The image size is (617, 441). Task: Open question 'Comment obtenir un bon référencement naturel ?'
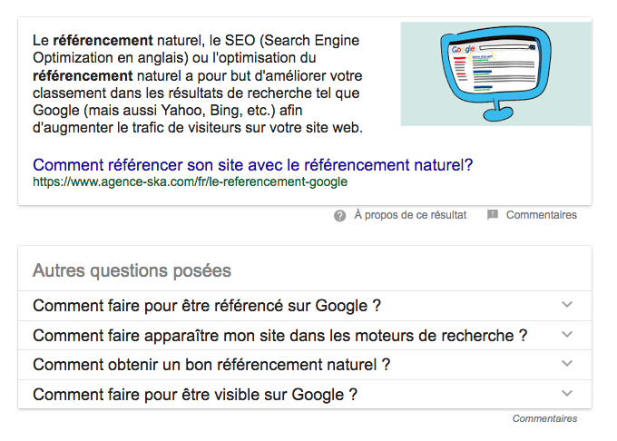(x=211, y=365)
